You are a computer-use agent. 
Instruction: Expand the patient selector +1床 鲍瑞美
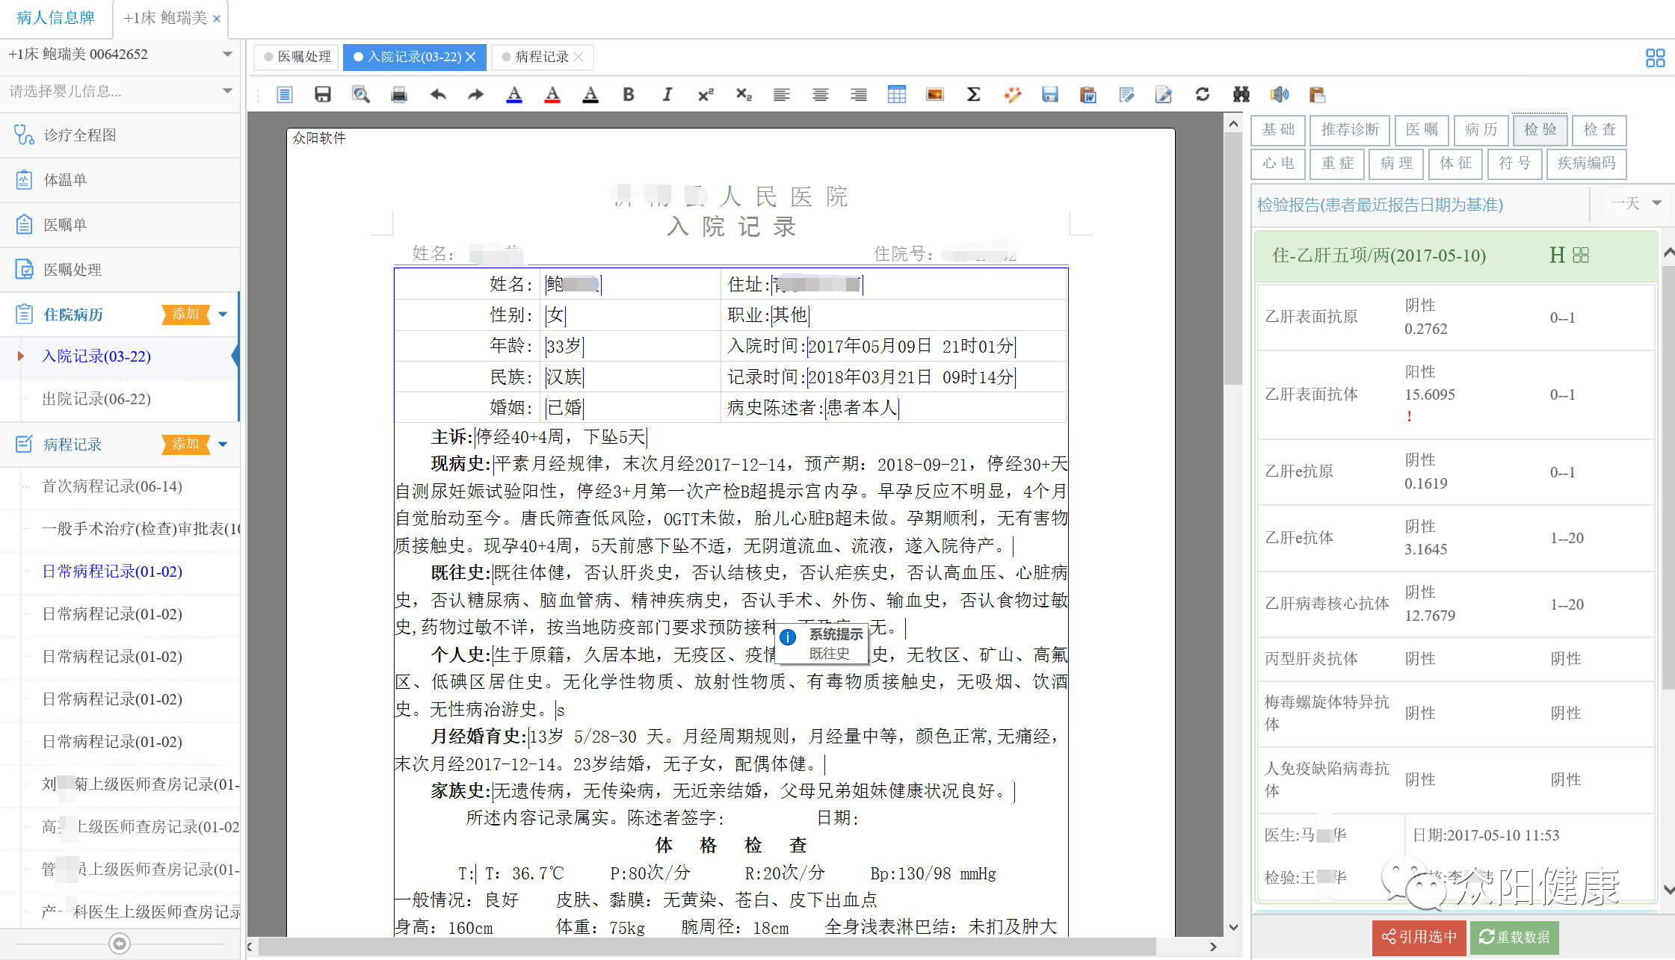120,55
